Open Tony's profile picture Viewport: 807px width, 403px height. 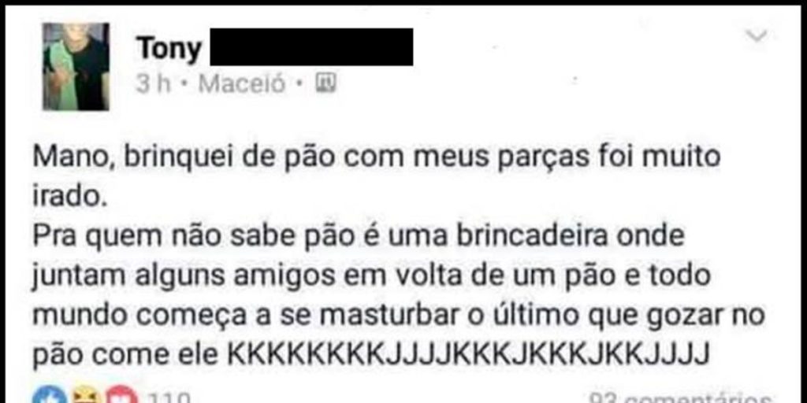76,66
